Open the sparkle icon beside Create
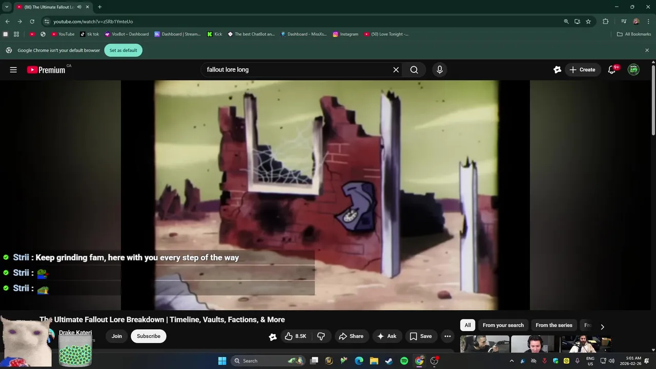The width and height of the screenshot is (656, 369). pos(557,70)
